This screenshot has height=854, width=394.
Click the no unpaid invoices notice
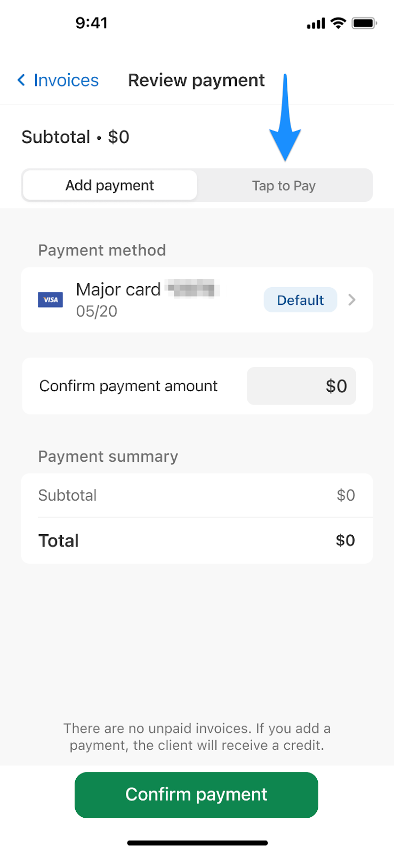tap(197, 737)
